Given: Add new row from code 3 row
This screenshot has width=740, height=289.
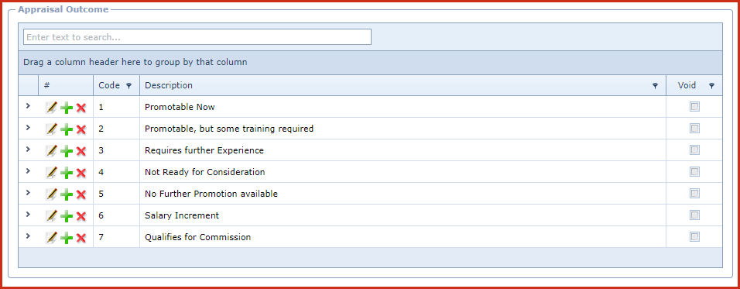Looking at the screenshot, I should (67, 151).
